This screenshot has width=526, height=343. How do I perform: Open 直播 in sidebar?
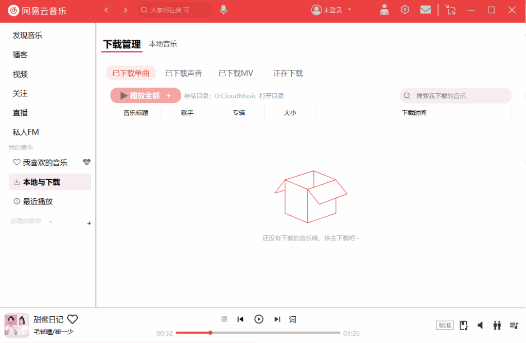[20, 113]
